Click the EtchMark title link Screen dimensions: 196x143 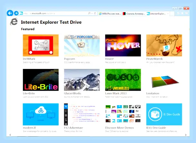[x=29, y=59]
